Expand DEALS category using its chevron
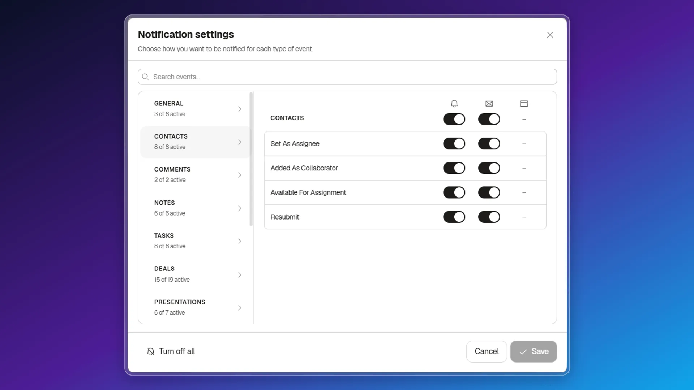 point(240,275)
